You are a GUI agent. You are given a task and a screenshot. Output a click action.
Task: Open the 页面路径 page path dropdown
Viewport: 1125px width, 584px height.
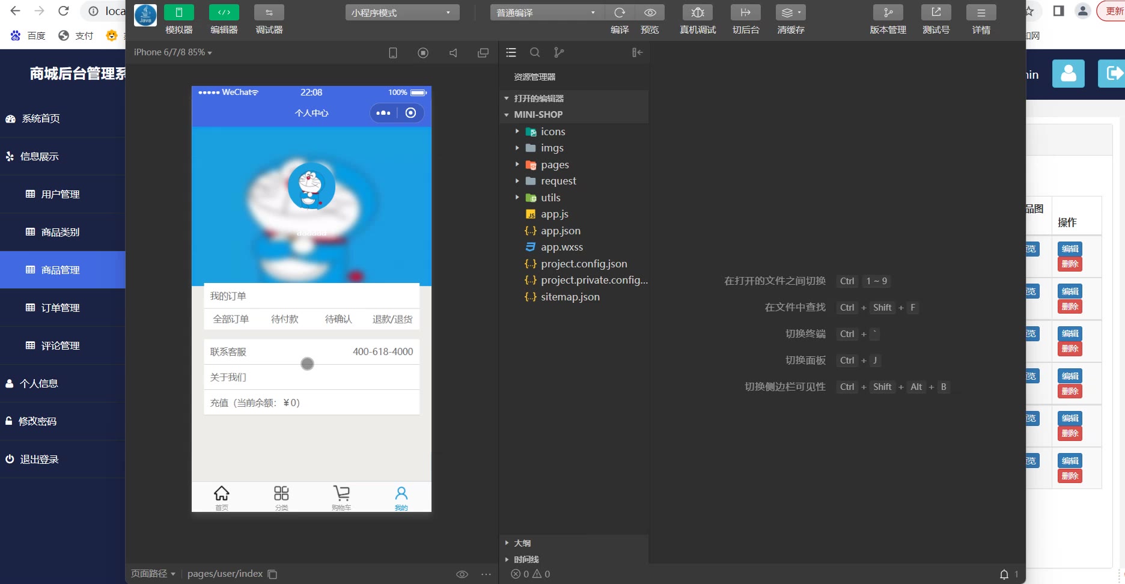[x=153, y=574]
